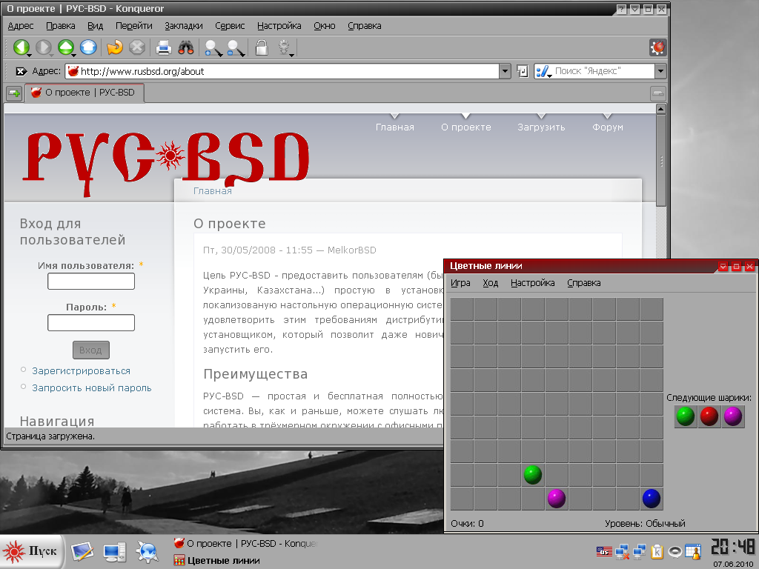The width and height of the screenshot is (759, 569).
Task: Click the ring-shaped tray icon
Action: tap(675, 551)
